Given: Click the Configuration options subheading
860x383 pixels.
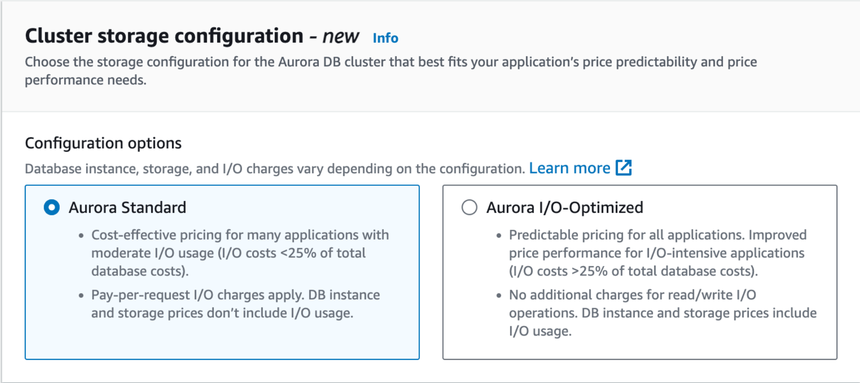Looking at the screenshot, I should point(103,144).
